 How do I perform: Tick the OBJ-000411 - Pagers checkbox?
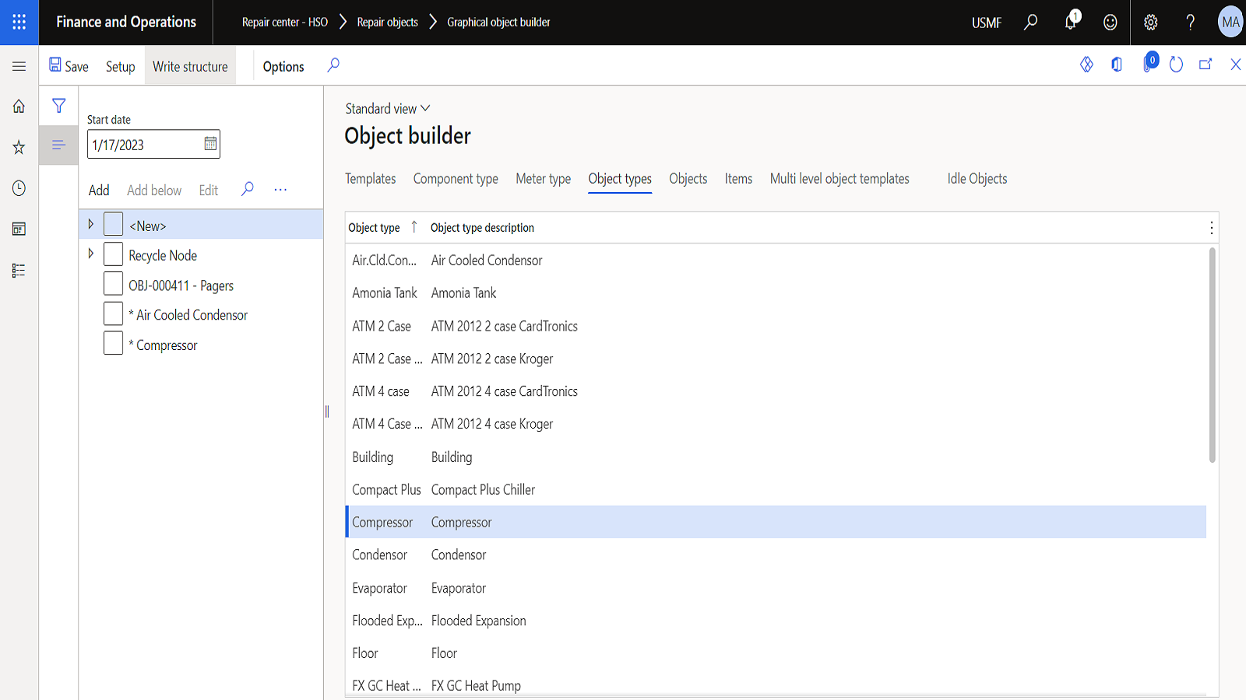(113, 285)
